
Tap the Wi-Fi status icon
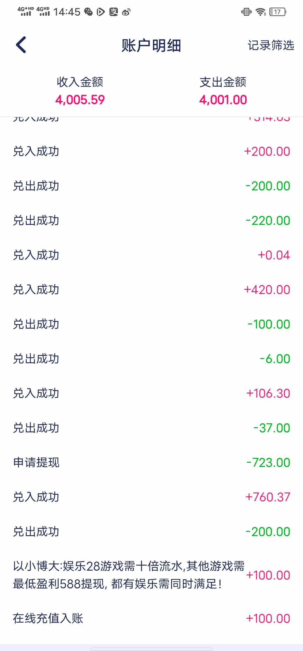pos(261,12)
